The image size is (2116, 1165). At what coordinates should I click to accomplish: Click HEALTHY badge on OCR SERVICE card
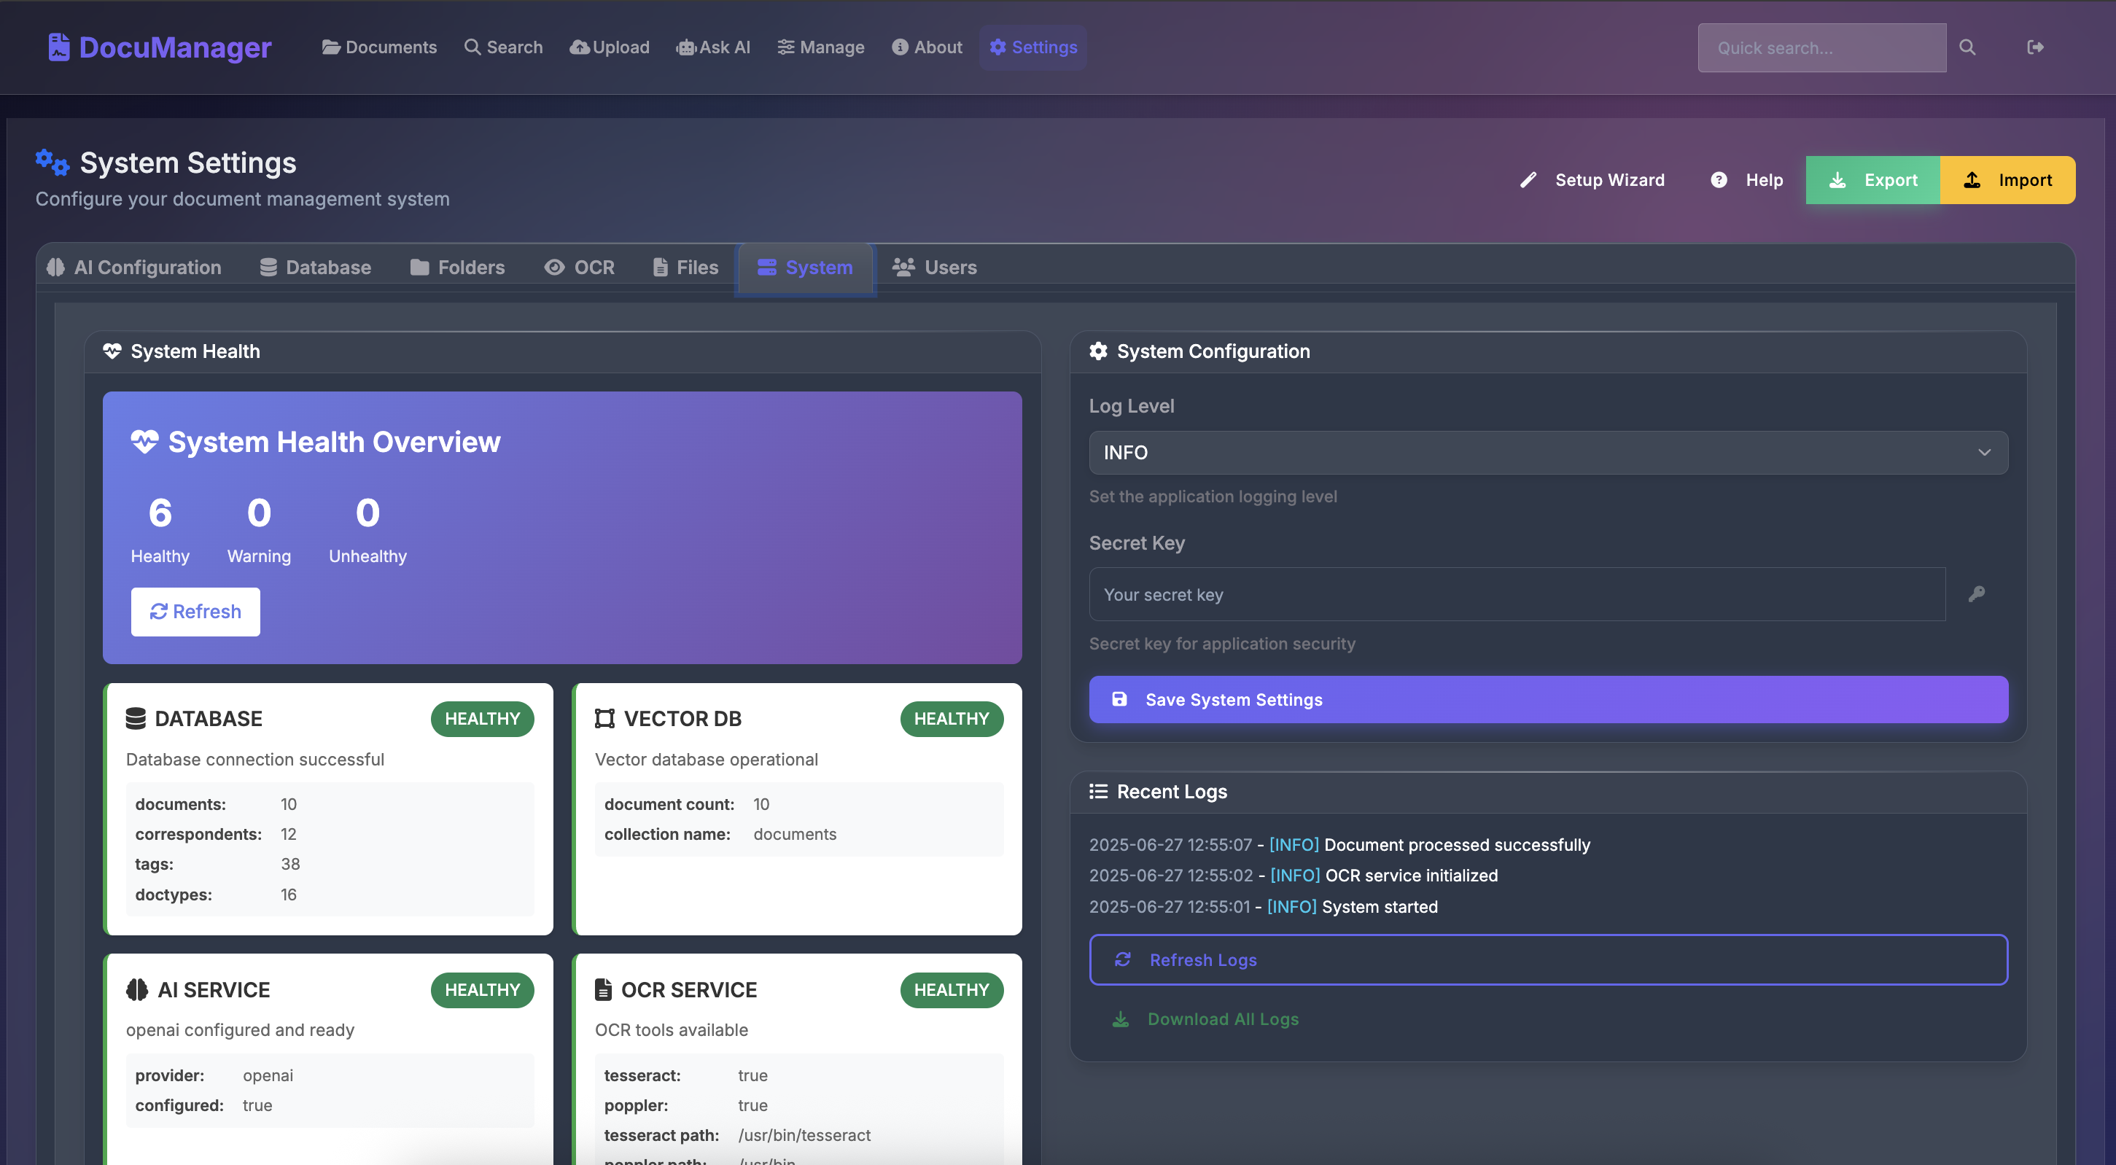click(x=952, y=990)
